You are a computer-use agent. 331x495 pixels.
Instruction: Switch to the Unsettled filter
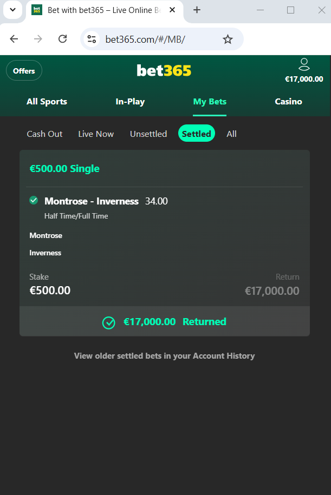tap(148, 134)
